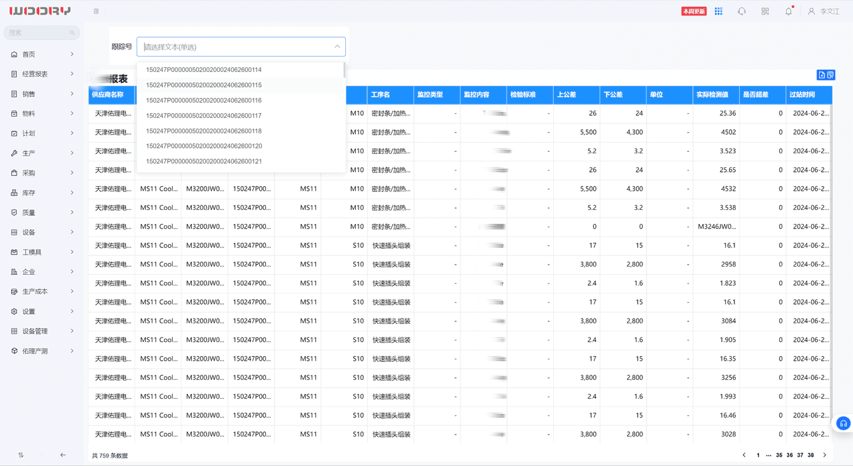This screenshot has width=853, height=466.
Task: Open the 计划 menu
Action: pos(43,133)
